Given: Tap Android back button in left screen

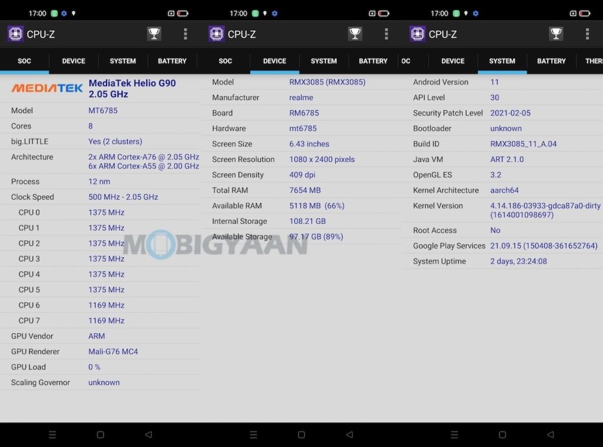Looking at the screenshot, I should click(x=148, y=434).
